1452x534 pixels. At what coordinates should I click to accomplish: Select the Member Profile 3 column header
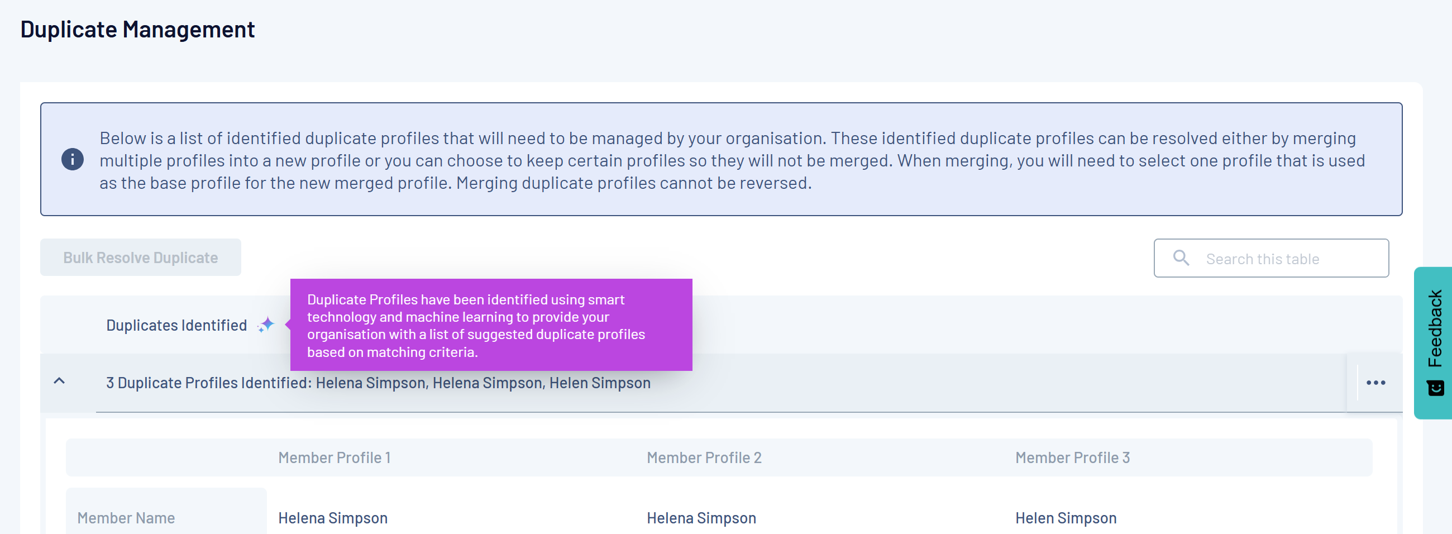pyautogui.click(x=1073, y=457)
